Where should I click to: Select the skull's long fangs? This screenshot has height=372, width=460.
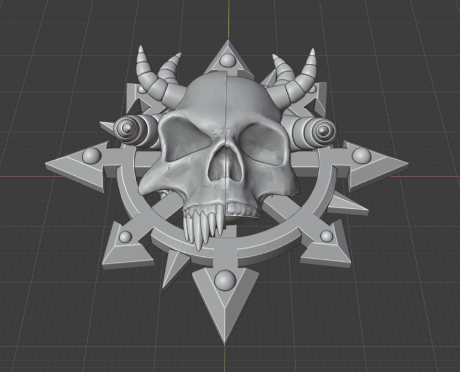pyautogui.click(x=203, y=227)
